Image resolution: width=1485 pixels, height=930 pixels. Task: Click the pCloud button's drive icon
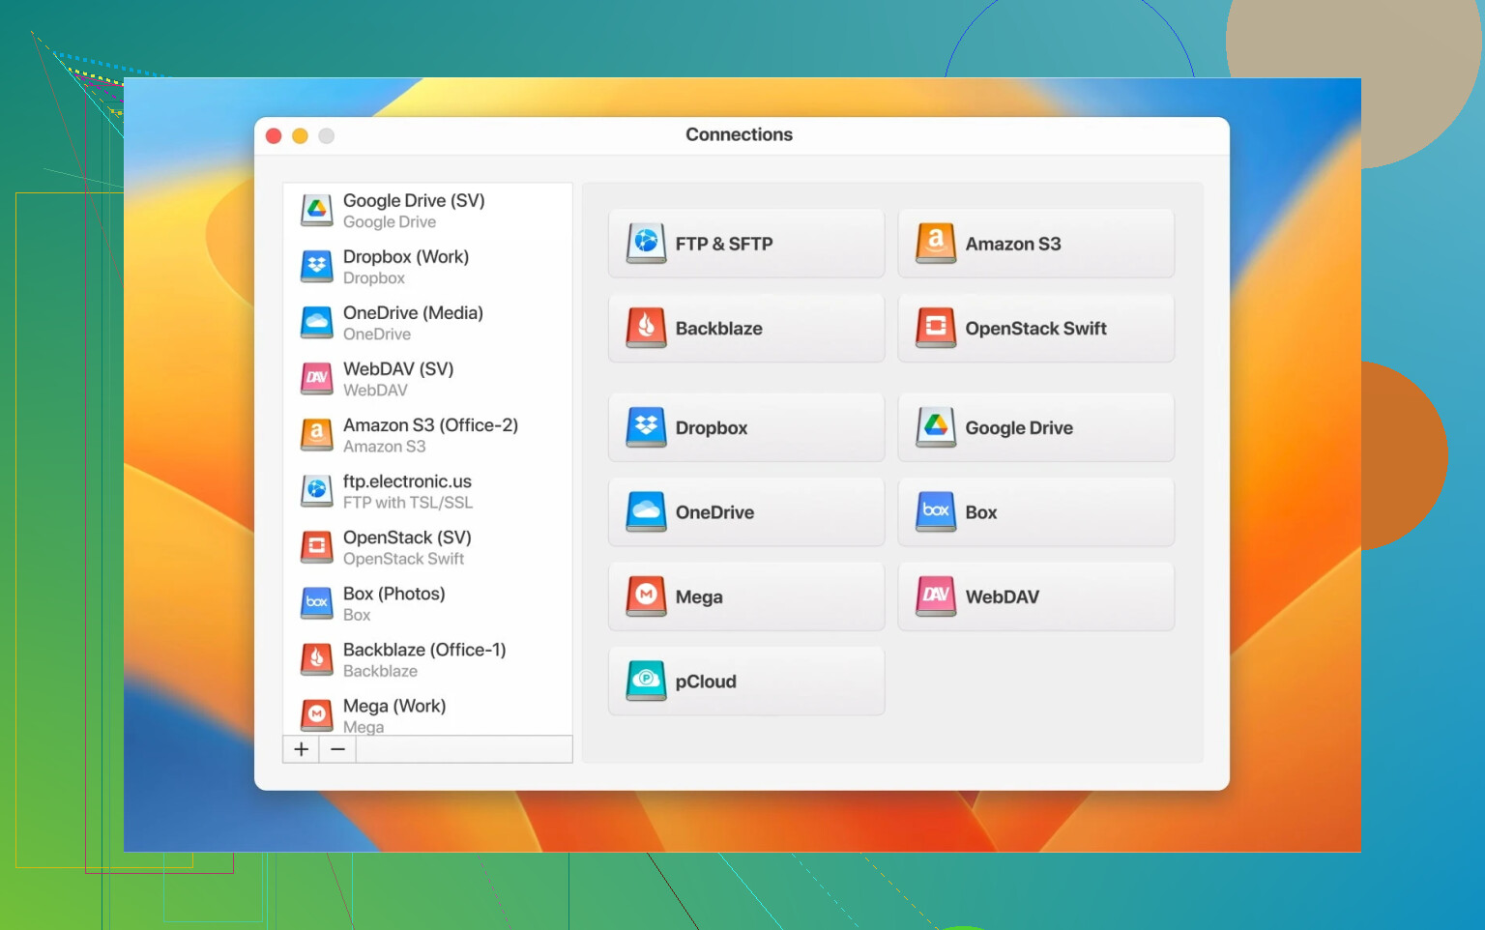tap(646, 681)
